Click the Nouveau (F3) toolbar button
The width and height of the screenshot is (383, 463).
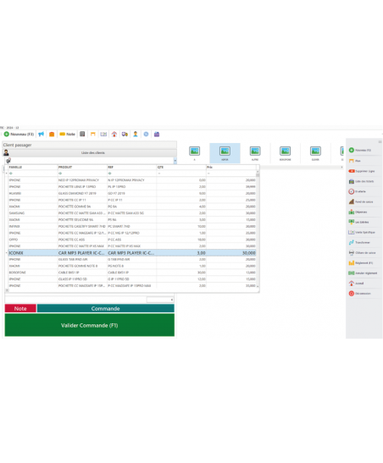(19, 135)
